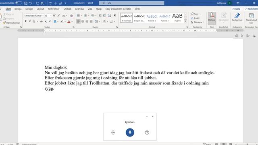Decrease the paragraph indent

[x=100, y=16]
